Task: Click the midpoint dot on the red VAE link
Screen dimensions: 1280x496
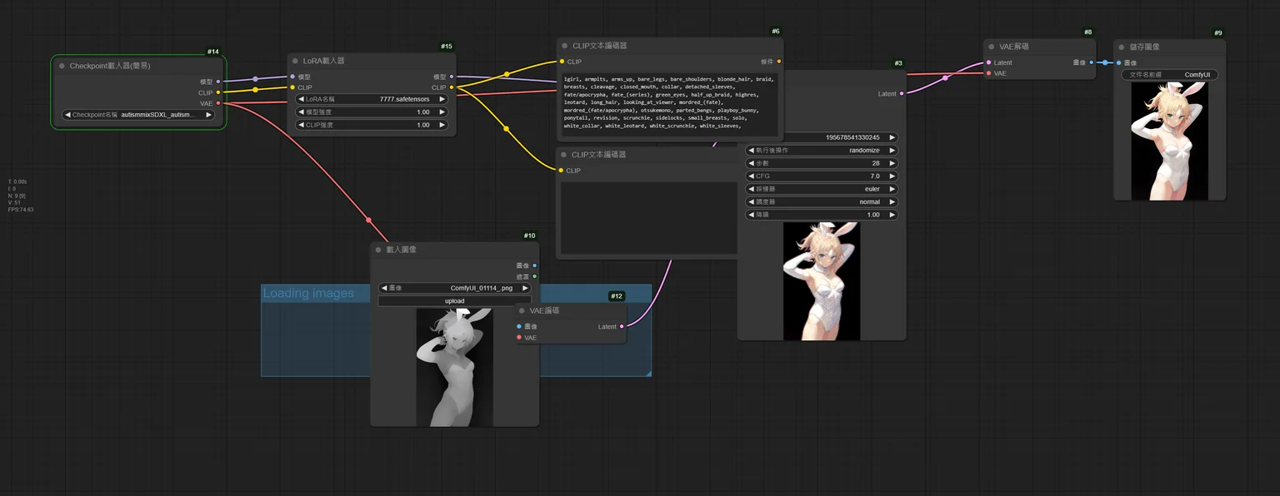Action: 368,221
